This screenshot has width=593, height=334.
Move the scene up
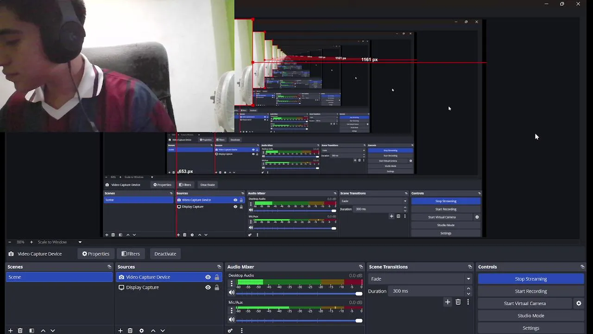click(43, 331)
